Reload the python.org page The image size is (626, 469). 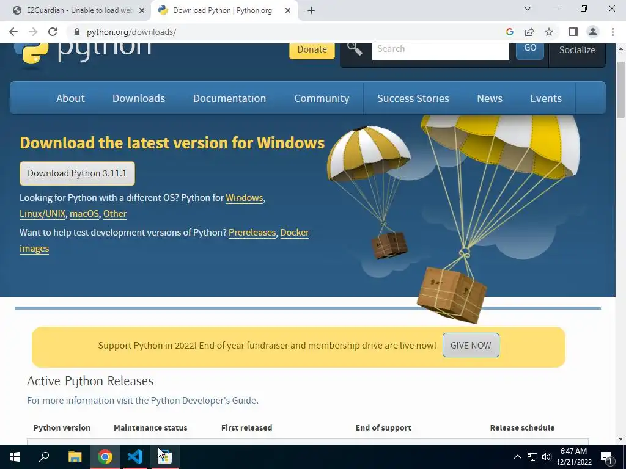(x=53, y=32)
